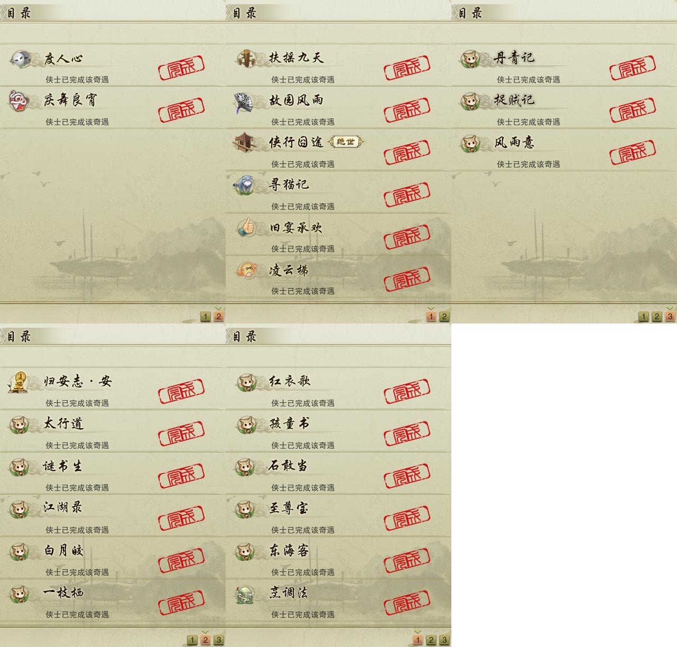Click the thumbs-up icon beside 旧宴承欢
This screenshot has width=677, height=647.
pyautogui.click(x=245, y=227)
